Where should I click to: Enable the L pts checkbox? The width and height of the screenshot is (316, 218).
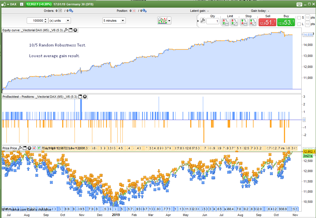(x=299, y=24)
